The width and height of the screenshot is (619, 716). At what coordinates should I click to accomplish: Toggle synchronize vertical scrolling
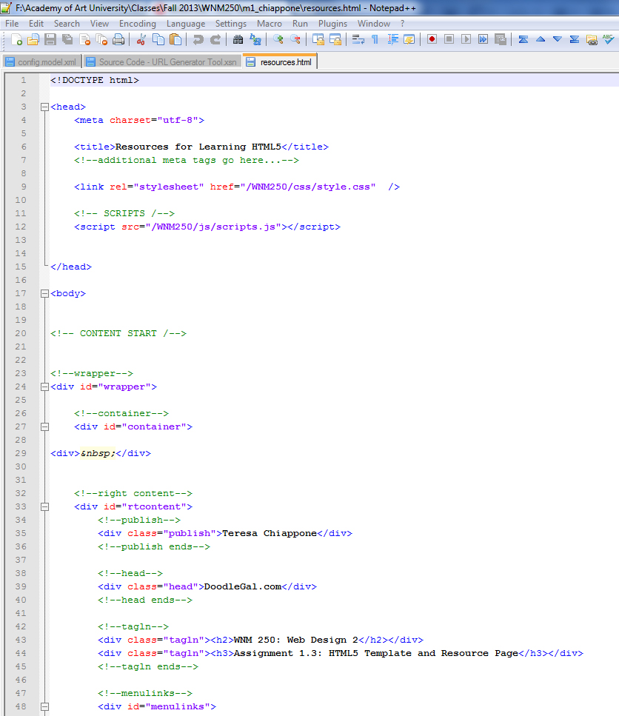pos(318,40)
